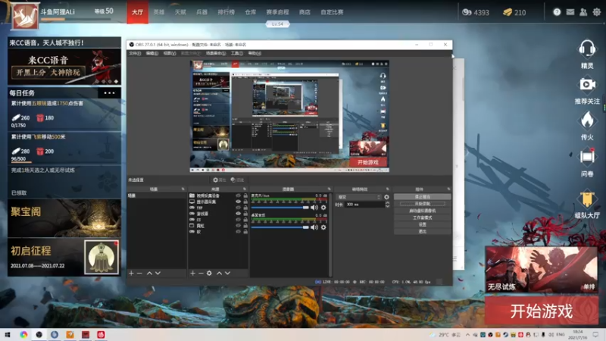
Task: Expand daily tasks three-dot menu
Action: pos(109,92)
